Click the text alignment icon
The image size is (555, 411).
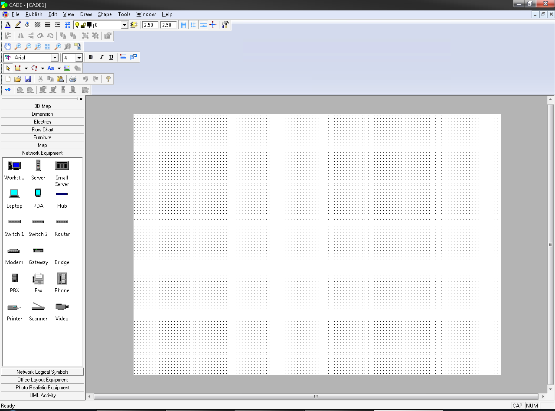123,57
